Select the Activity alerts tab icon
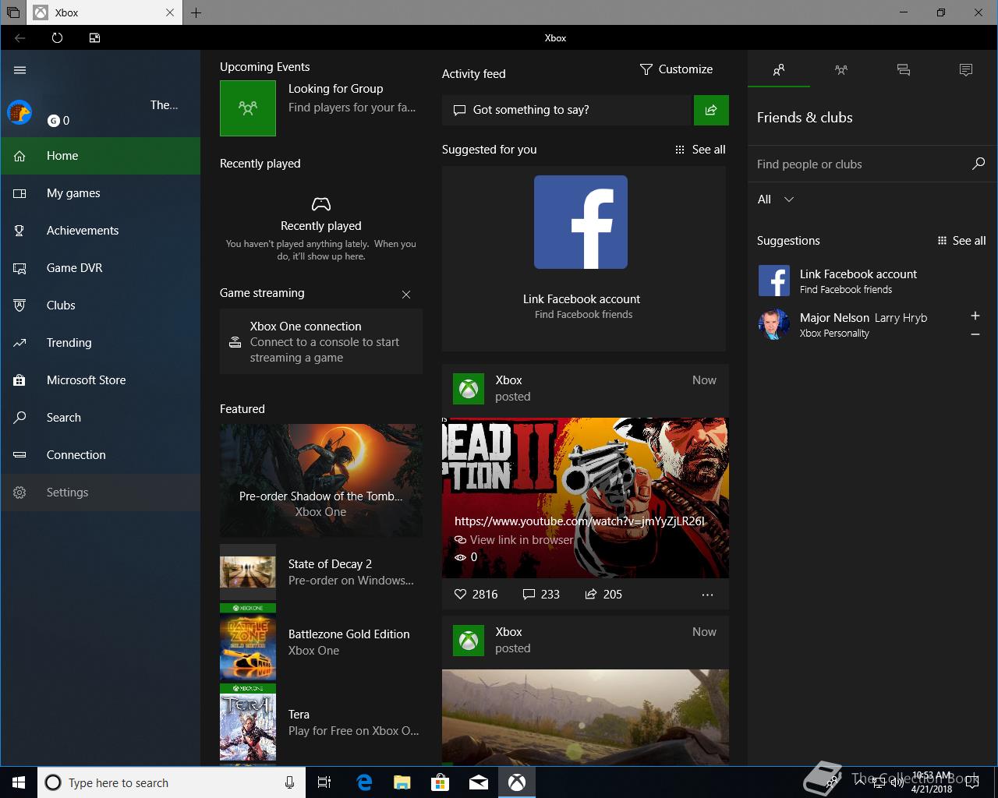Viewport: 998px width, 798px height. (x=966, y=69)
